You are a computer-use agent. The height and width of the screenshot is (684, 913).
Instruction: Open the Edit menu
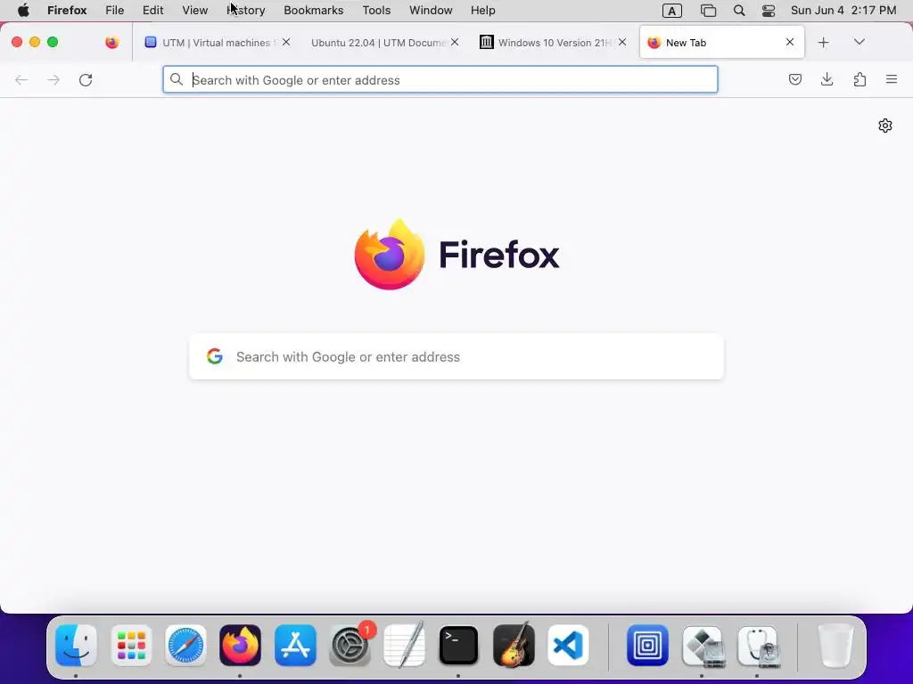[153, 11]
